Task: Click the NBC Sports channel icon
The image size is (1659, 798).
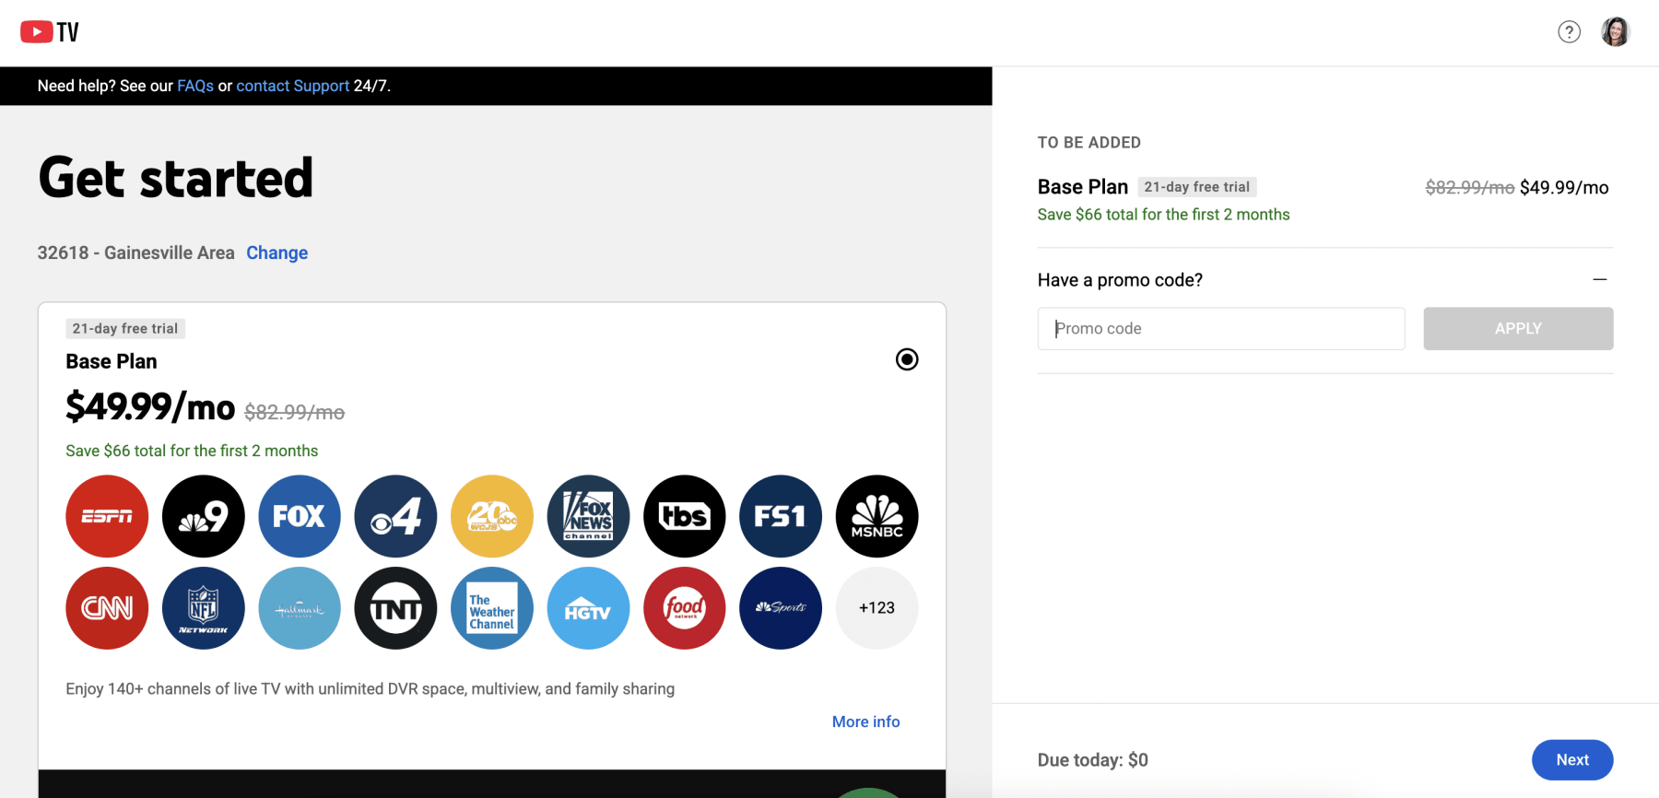Action: 781,608
